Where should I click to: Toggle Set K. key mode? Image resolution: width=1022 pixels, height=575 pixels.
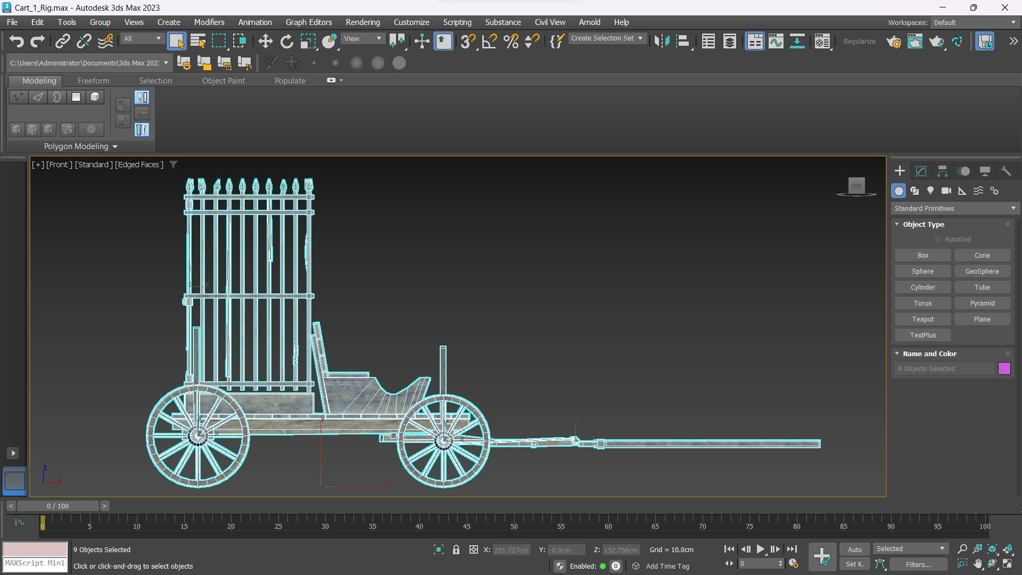(854, 564)
